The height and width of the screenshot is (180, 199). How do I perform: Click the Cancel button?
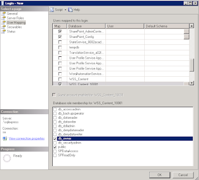pos(183,175)
